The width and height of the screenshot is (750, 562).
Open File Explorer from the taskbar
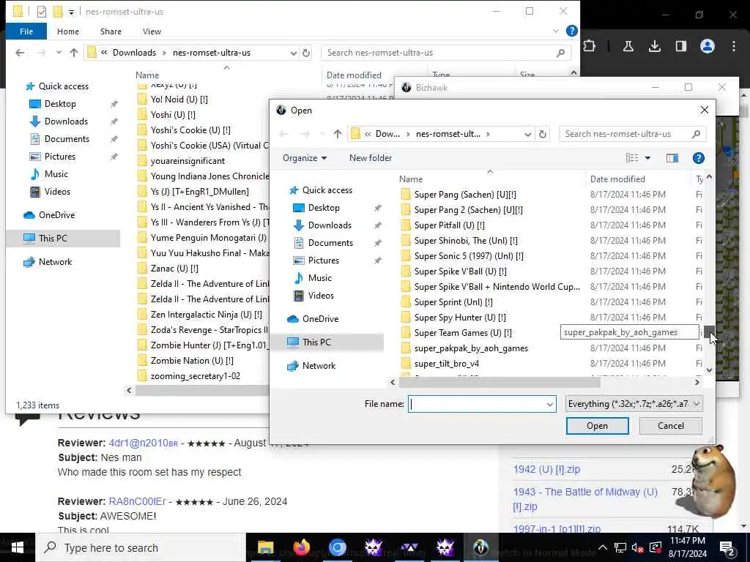tap(265, 547)
